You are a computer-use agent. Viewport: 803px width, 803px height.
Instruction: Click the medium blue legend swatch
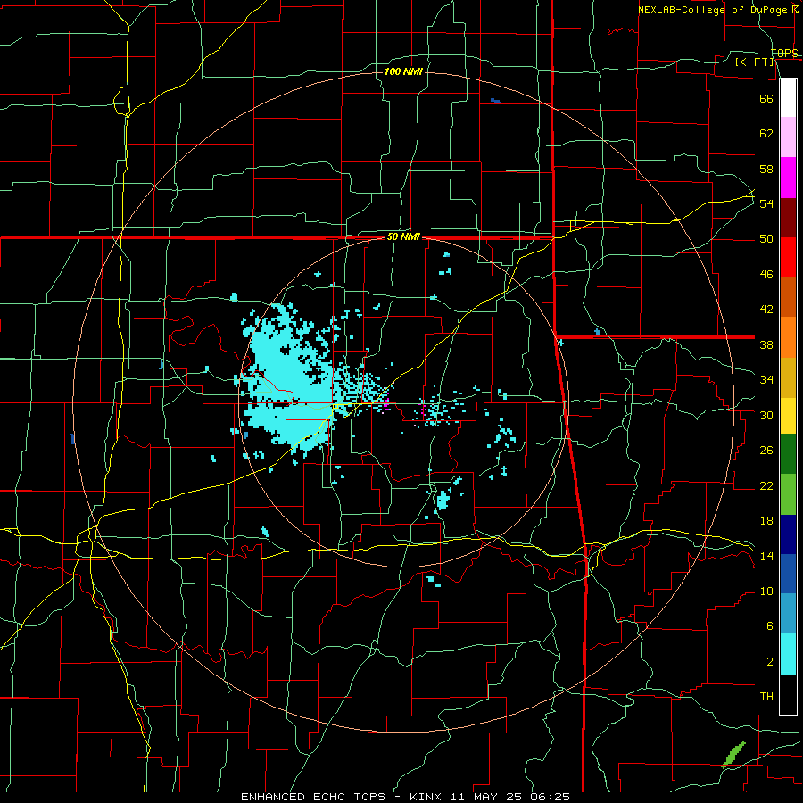(x=788, y=574)
